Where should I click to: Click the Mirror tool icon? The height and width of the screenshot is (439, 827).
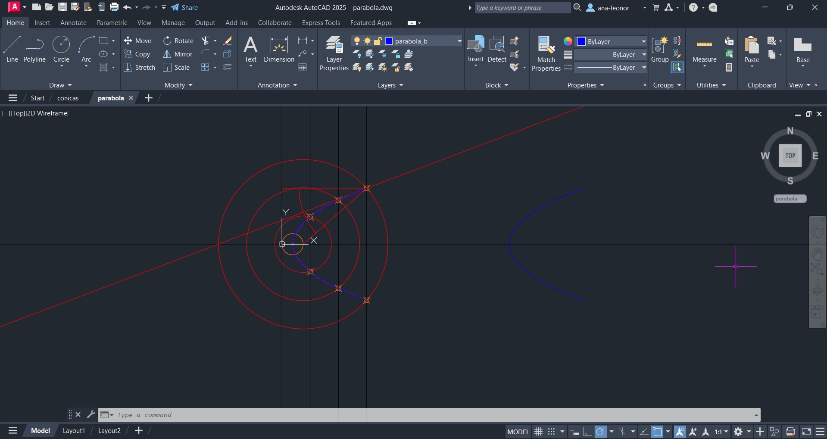point(167,54)
